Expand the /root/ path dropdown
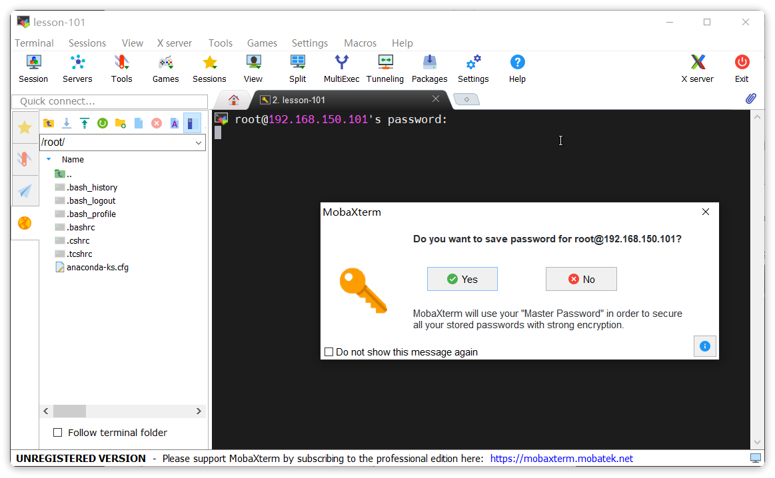 pos(199,142)
